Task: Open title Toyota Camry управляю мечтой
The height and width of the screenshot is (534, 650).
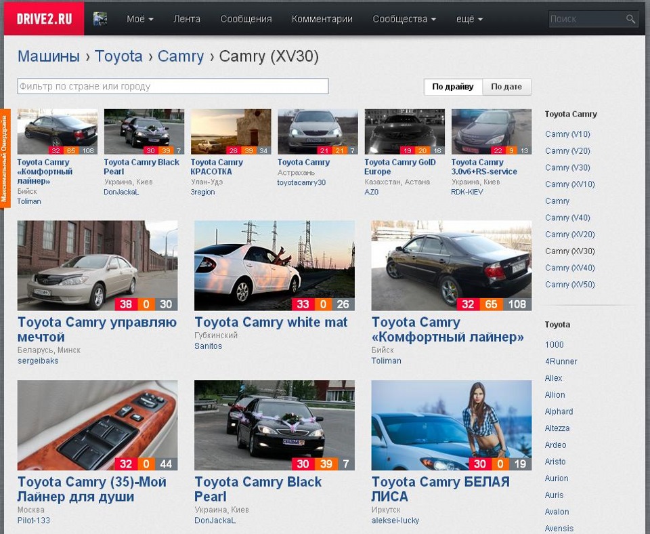Action: point(97,329)
